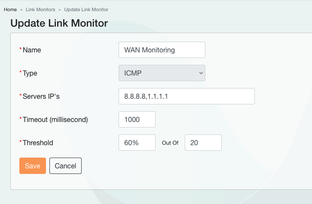Click the red asterisk beside Name
Screen dimensions: 312x204
[20, 49]
